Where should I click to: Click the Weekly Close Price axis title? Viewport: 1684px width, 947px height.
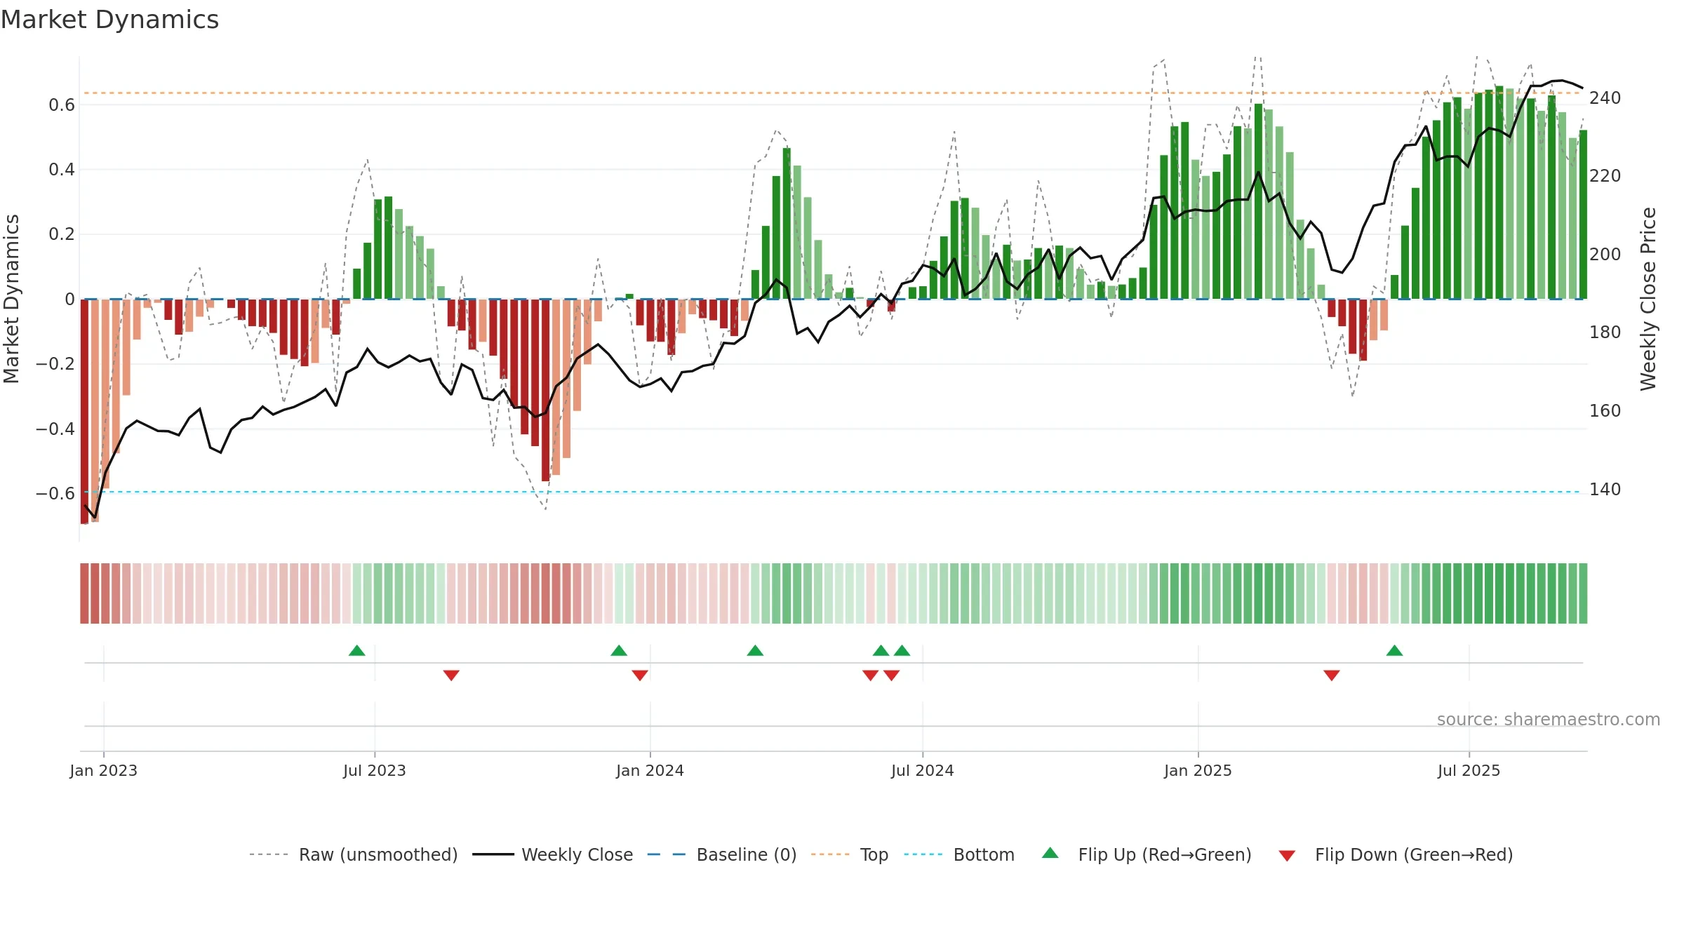point(1648,299)
